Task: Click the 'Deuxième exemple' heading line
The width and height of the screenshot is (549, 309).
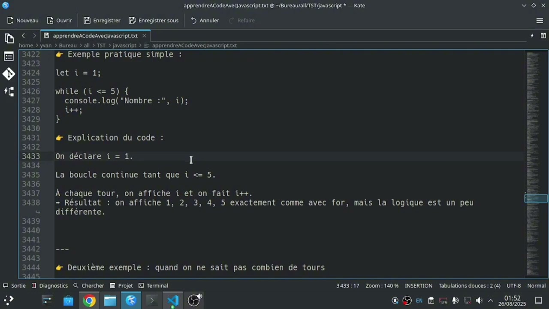Action: pos(190,267)
